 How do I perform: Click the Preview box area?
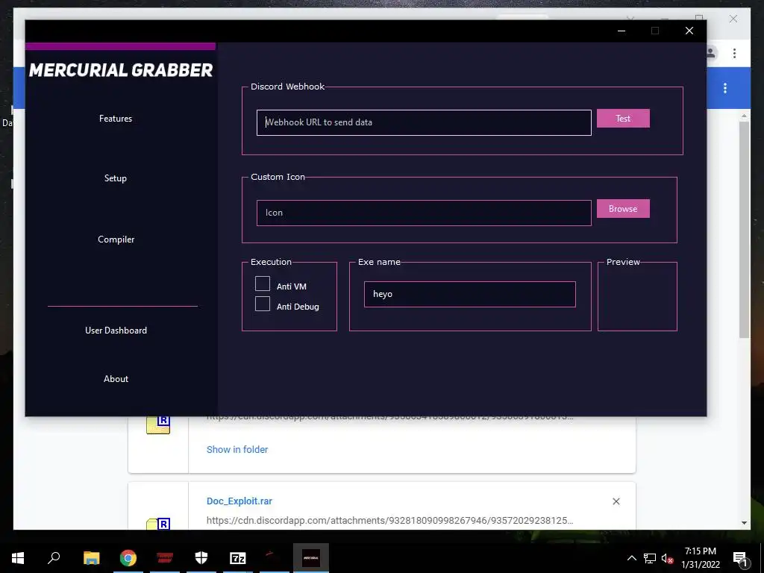[x=637, y=297]
